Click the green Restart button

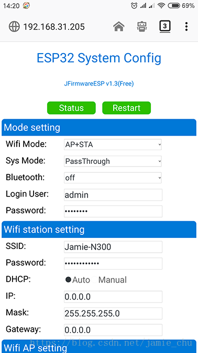(x=127, y=108)
